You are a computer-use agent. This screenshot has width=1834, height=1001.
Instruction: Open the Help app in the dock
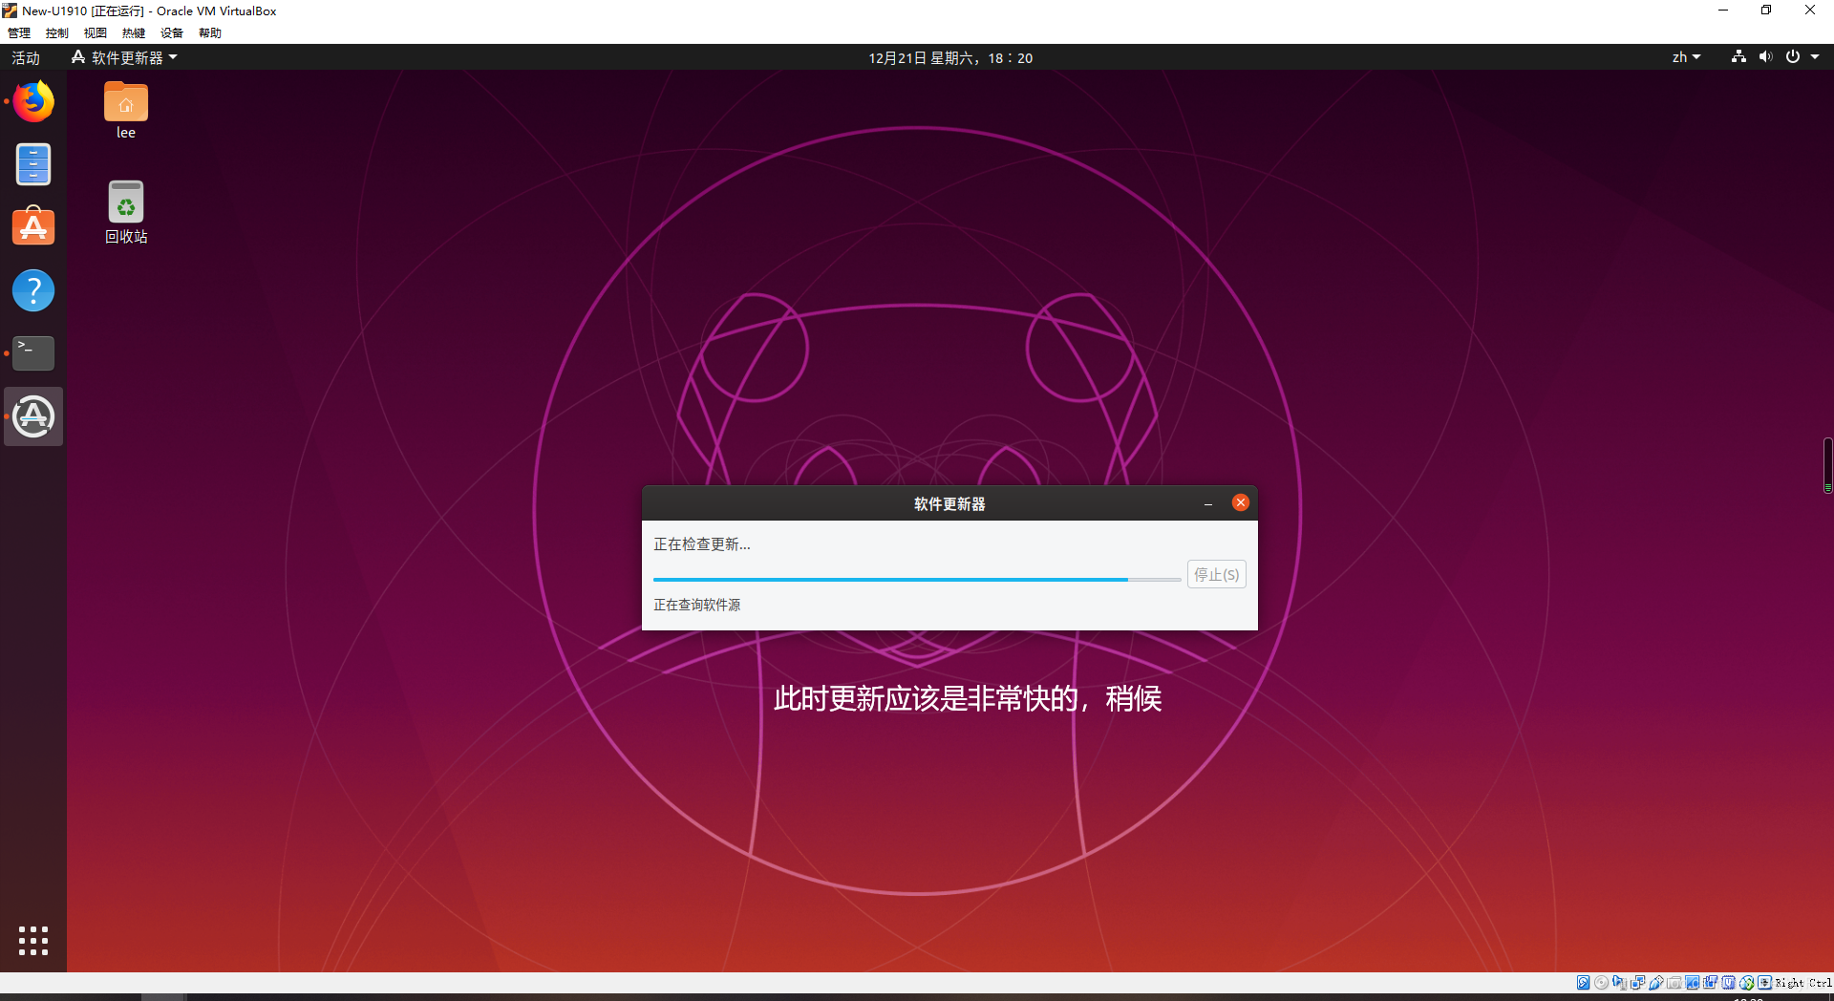[x=32, y=290]
